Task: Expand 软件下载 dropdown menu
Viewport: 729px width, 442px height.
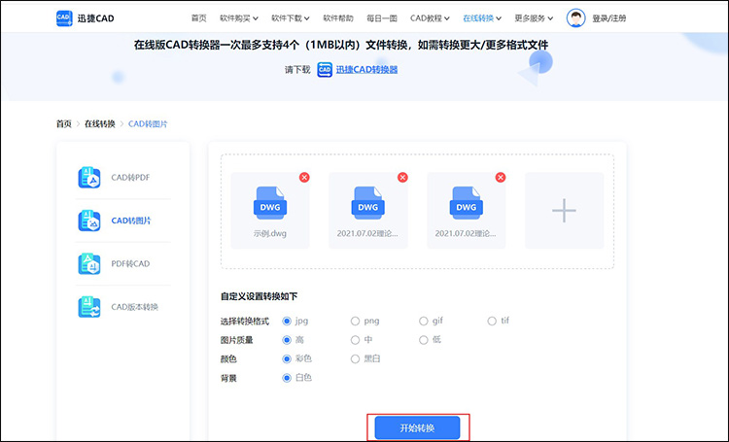Action: tap(290, 18)
